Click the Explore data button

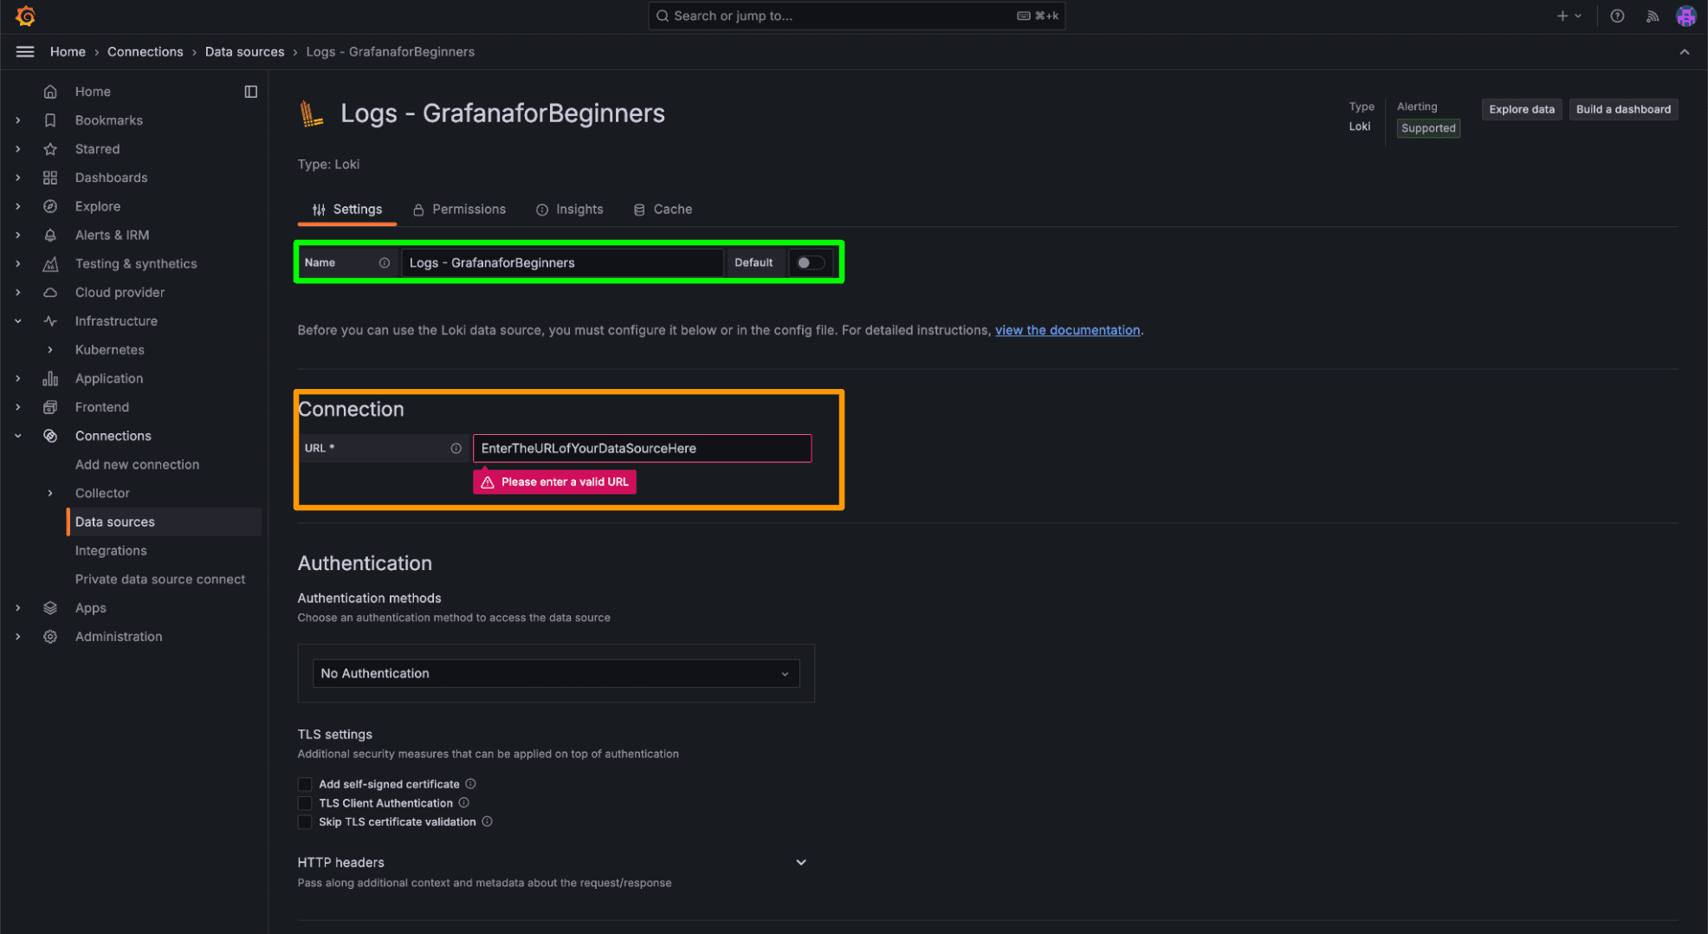[1522, 109]
